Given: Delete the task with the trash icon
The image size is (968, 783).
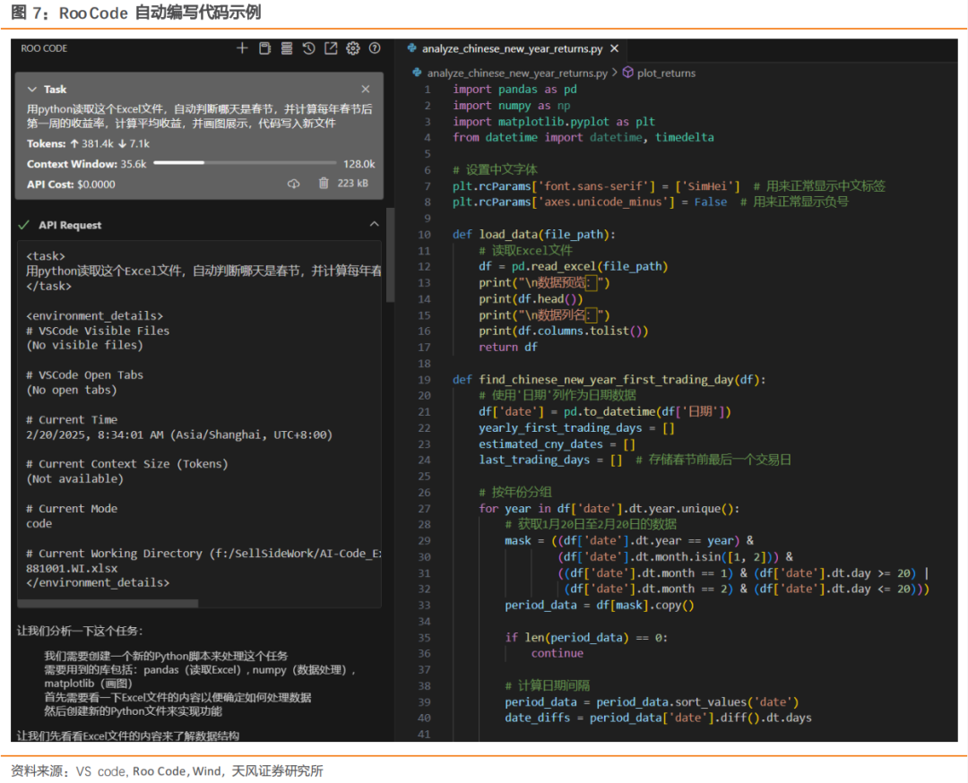Looking at the screenshot, I should coord(324,184).
